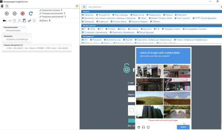Click the magnifier search icon
Image resolution: width=222 pixels, height=130 pixels.
[84, 6]
